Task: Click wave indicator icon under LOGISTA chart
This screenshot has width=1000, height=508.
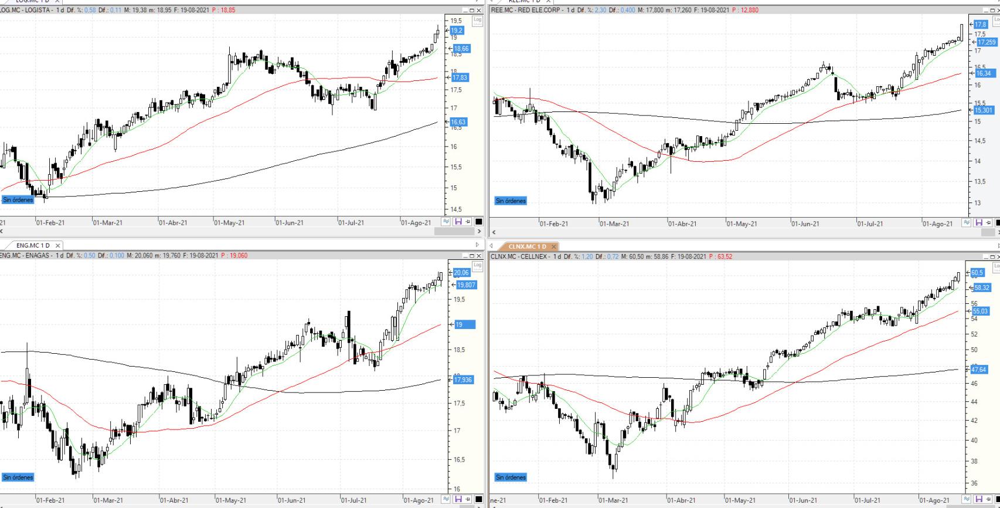Action: point(447,222)
